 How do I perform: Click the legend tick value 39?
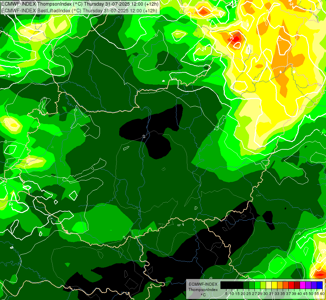[294, 294]
